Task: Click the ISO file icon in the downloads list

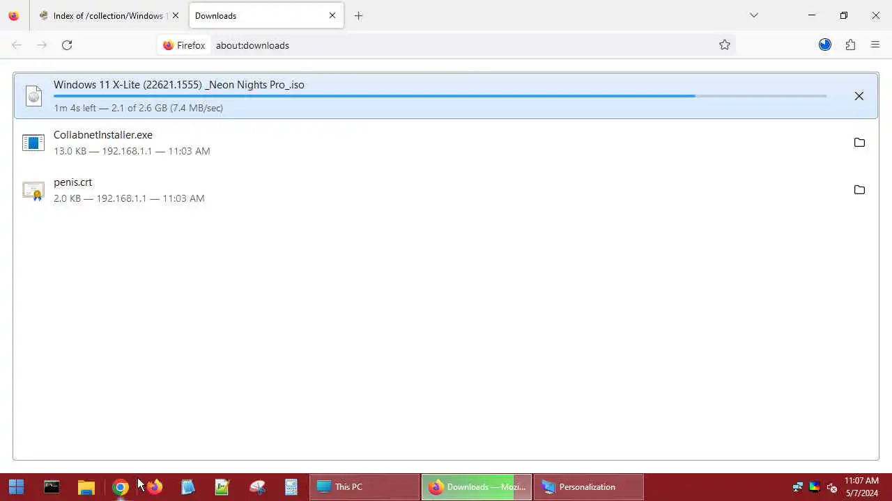Action: tap(33, 96)
